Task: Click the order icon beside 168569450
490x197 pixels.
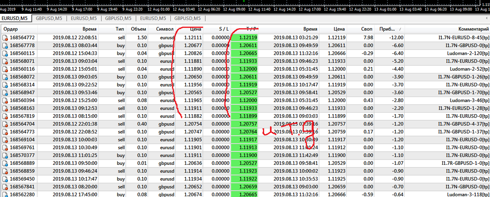Action: pyautogui.click(x=5, y=179)
